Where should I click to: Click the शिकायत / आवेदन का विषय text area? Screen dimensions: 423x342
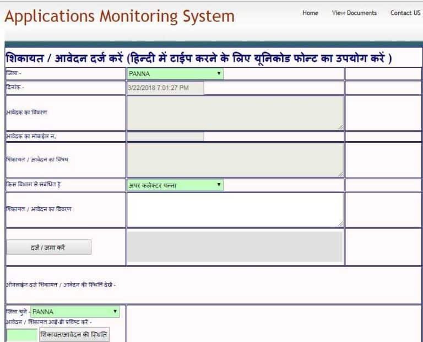(235, 160)
